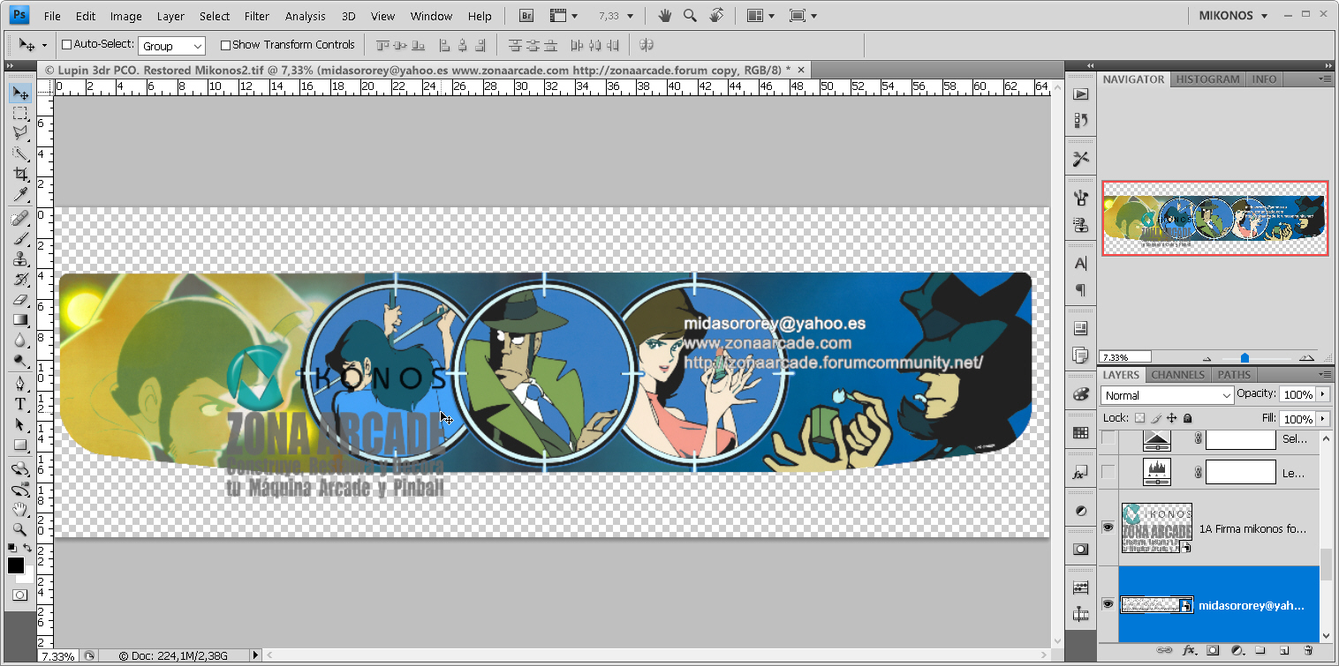1339x666 pixels.
Task: Click the Add a layer style fx button
Action: tap(1189, 651)
